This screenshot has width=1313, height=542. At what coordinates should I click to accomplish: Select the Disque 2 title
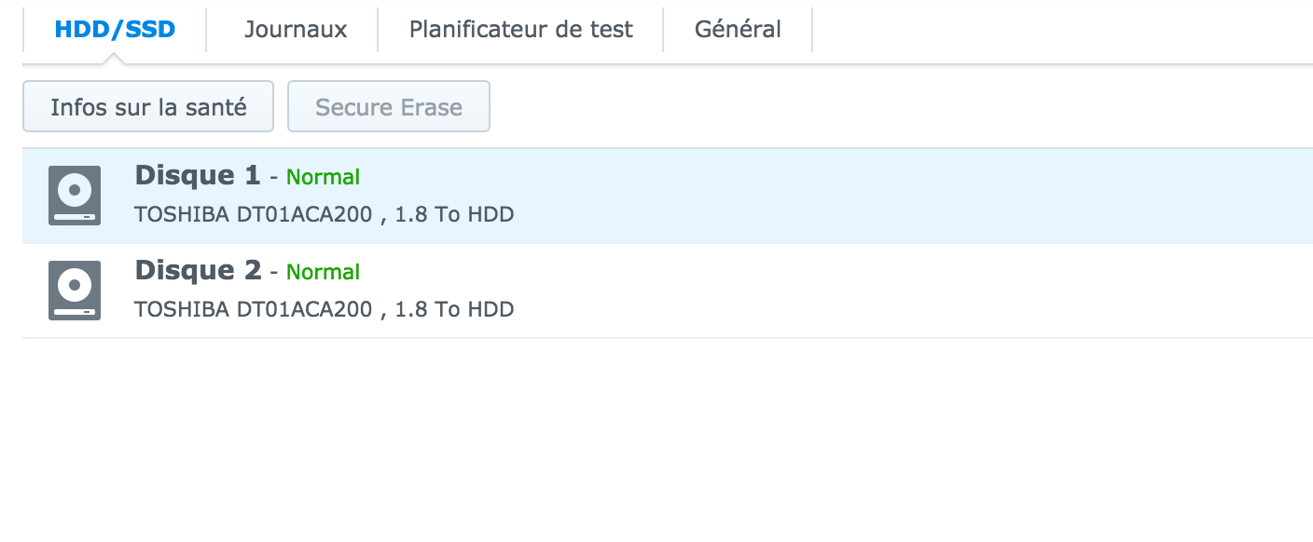[197, 270]
